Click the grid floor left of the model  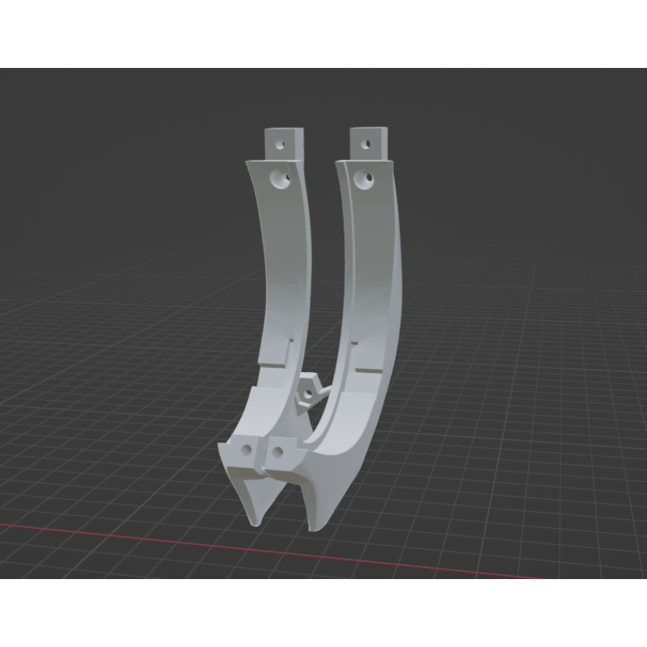click(x=121, y=404)
